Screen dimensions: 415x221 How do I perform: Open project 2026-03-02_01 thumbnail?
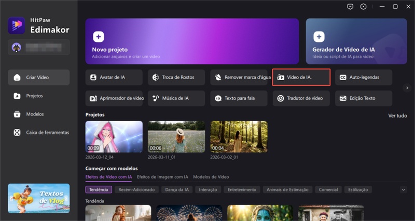239,137
